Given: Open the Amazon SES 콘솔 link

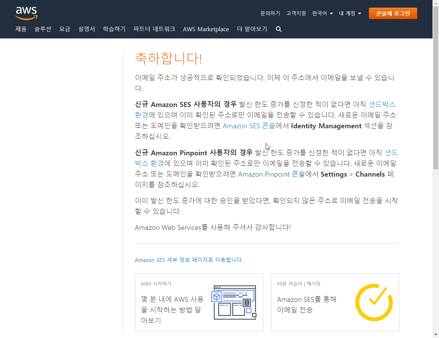Looking at the screenshot, I should click(x=249, y=126).
